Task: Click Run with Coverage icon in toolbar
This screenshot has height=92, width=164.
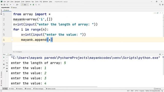Action: tap(36, 5)
